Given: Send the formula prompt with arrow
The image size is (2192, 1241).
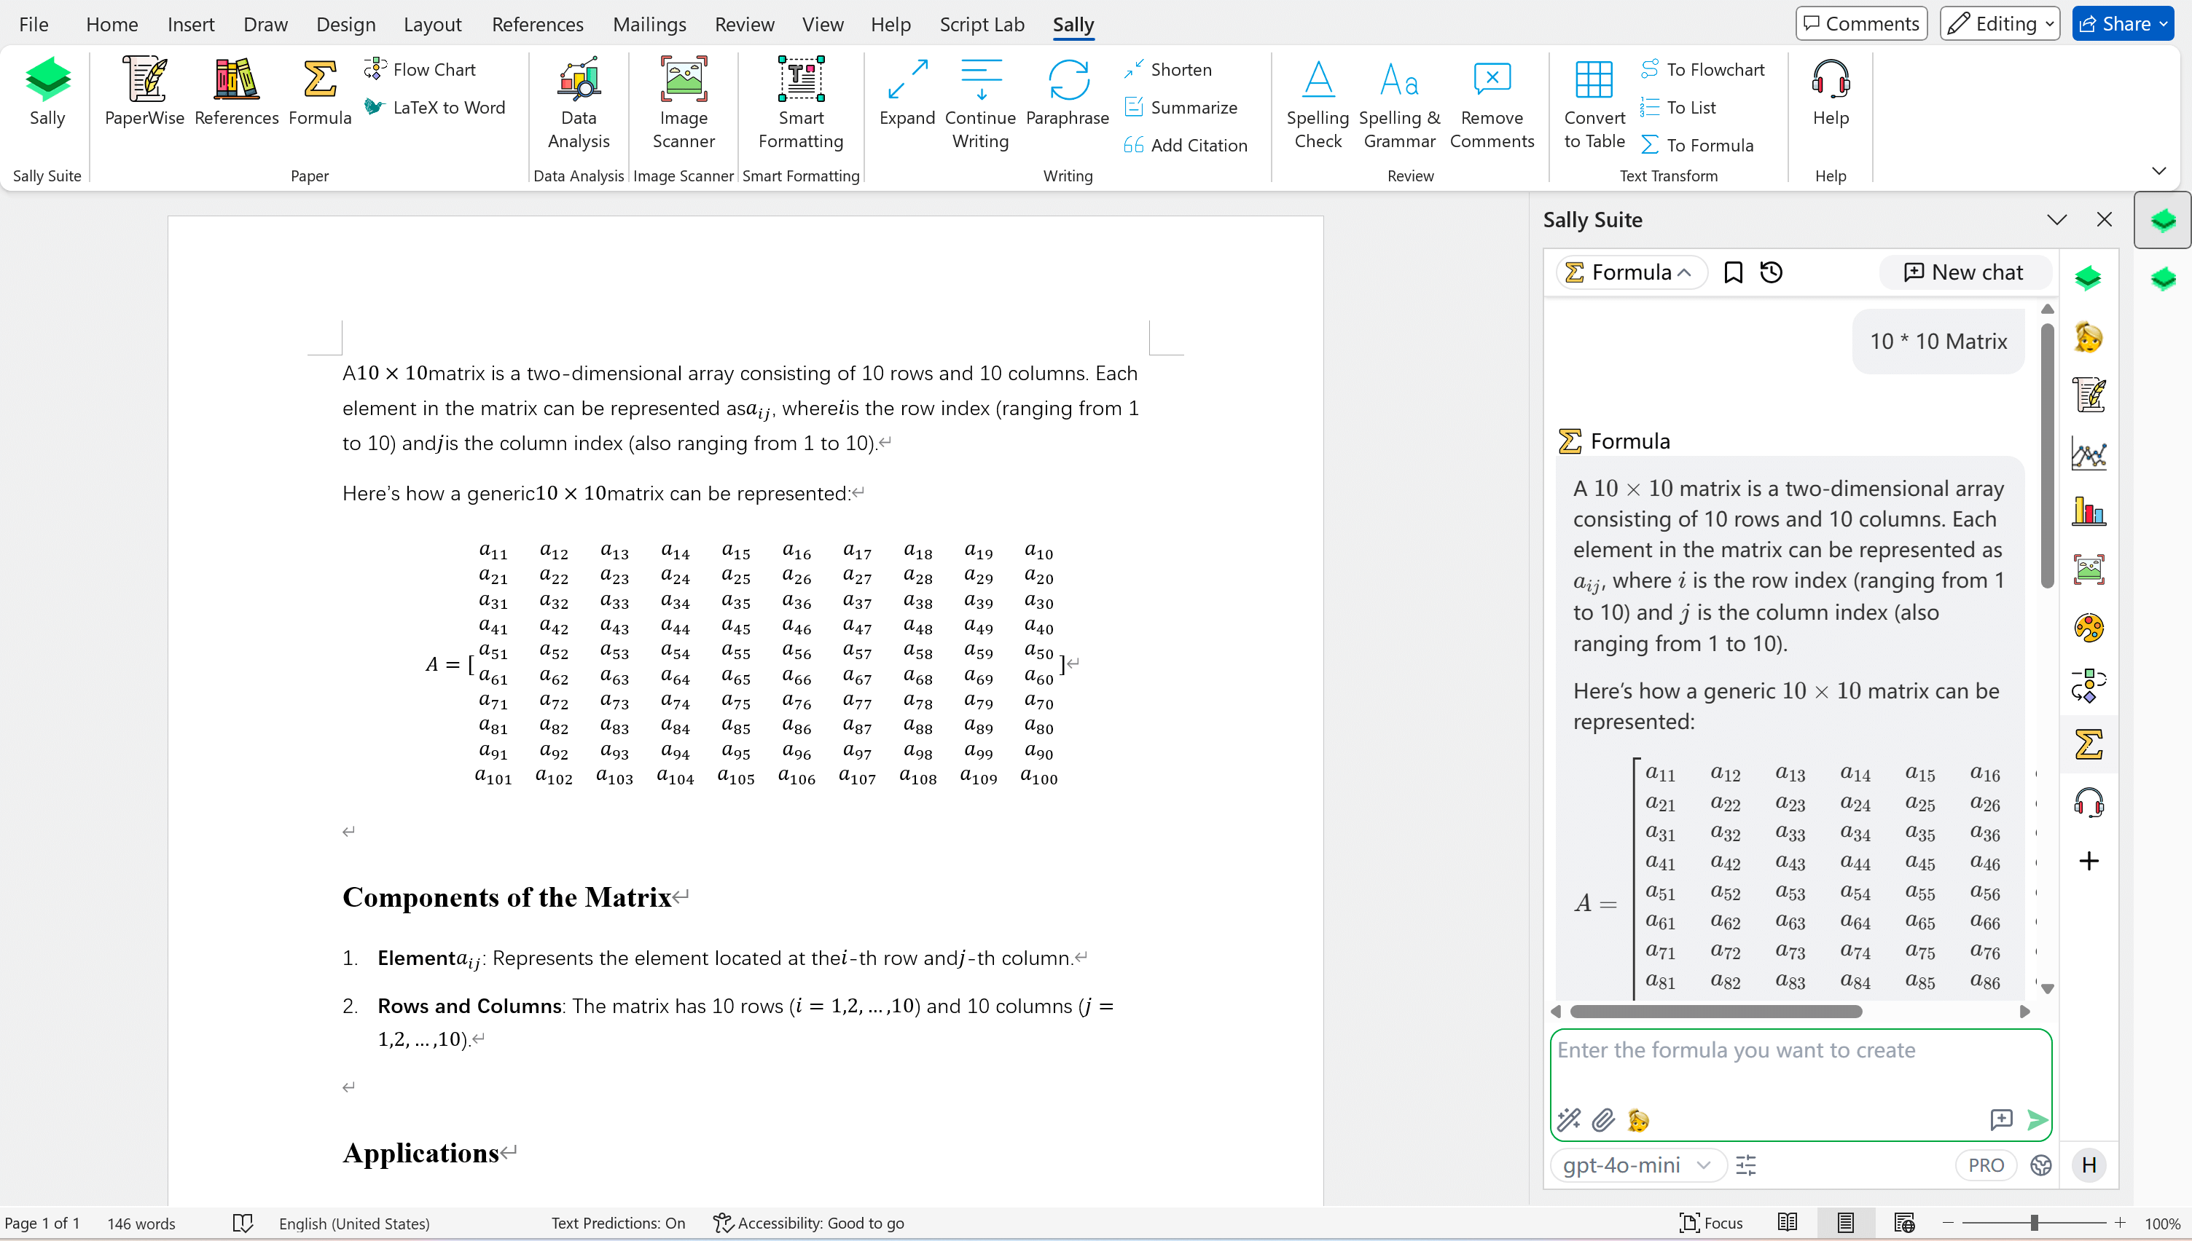Looking at the screenshot, I should pos(2037,1120).
